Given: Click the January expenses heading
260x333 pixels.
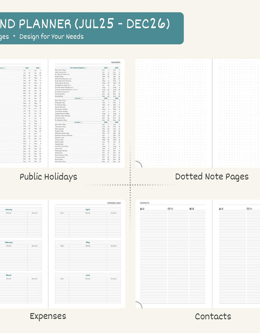Looking at the screenshot, I should coord(9,209).
